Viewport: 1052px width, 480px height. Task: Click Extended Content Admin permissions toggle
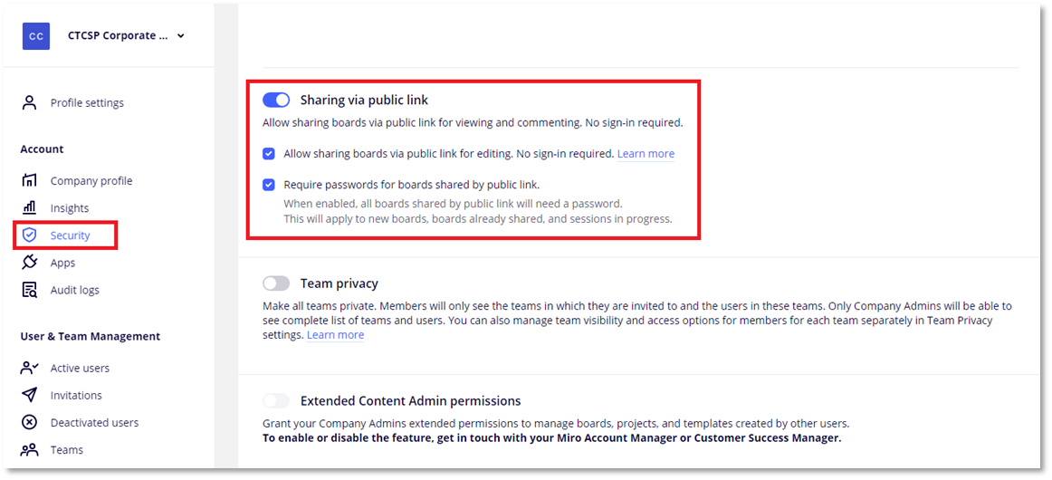[x=276, y=401]
